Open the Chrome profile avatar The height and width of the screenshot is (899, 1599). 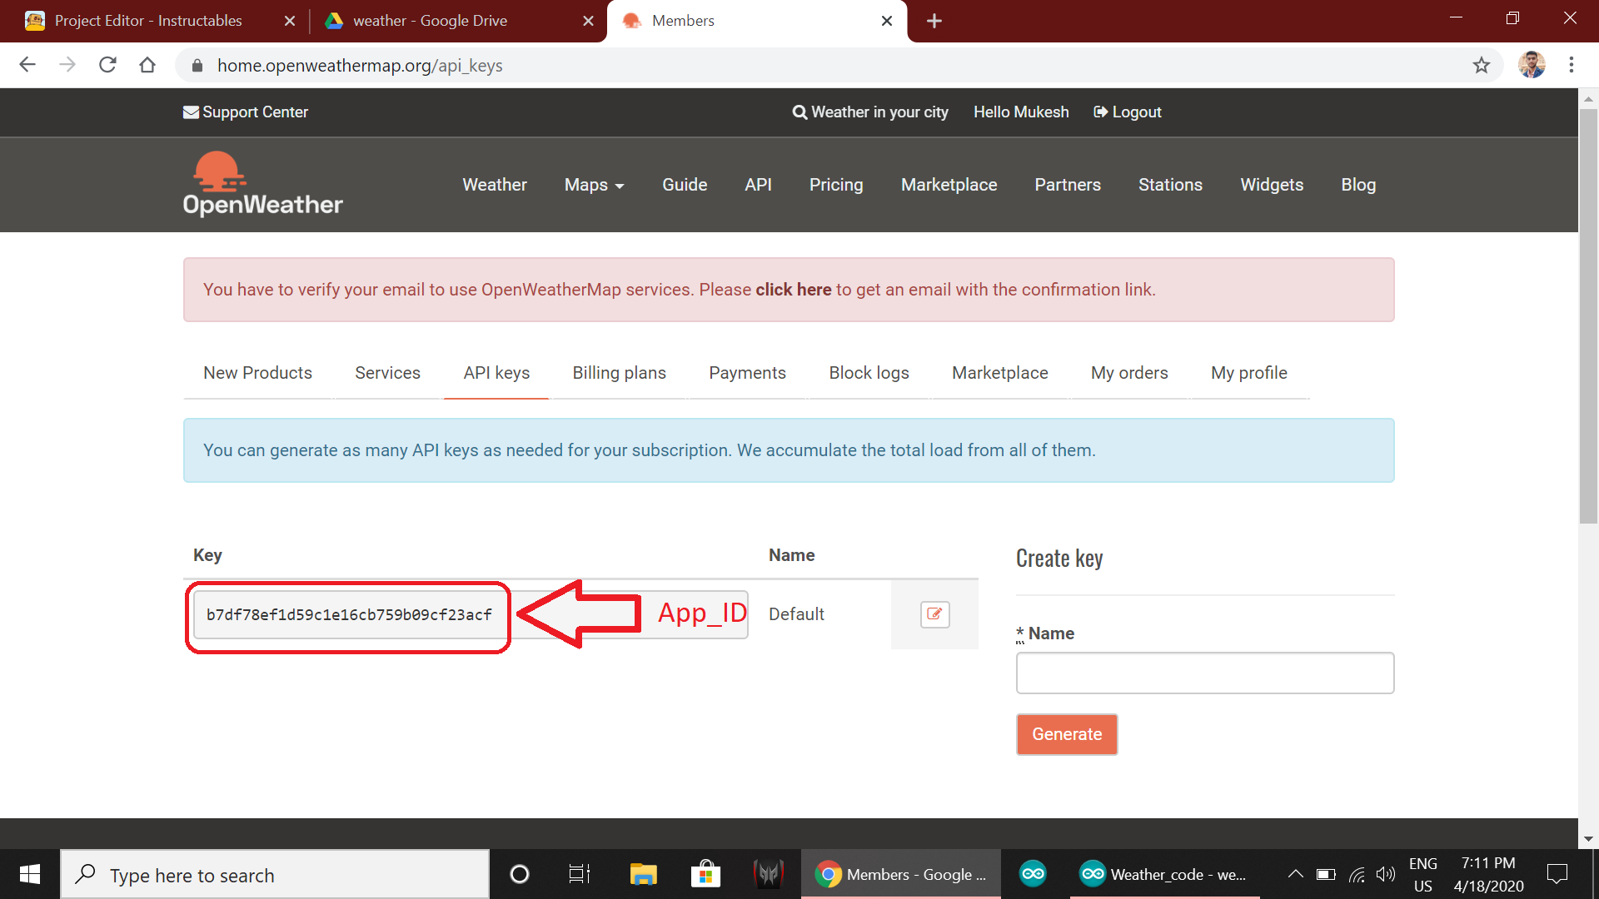pos(1531,65)
